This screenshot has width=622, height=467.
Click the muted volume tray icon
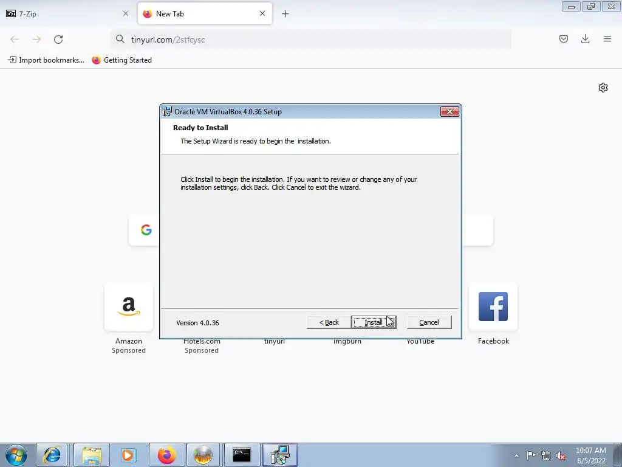click(561, 455)
